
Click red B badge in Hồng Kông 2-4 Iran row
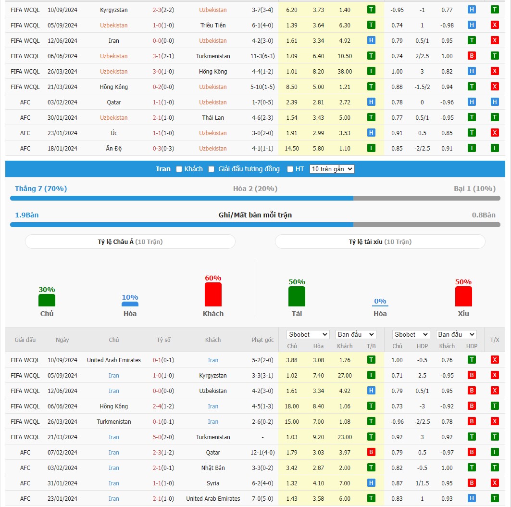[x=472, y=406]
